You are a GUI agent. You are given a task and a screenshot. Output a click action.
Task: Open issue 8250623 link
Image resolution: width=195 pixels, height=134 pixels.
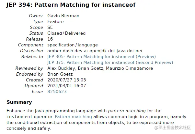click(x=57, y=92)
